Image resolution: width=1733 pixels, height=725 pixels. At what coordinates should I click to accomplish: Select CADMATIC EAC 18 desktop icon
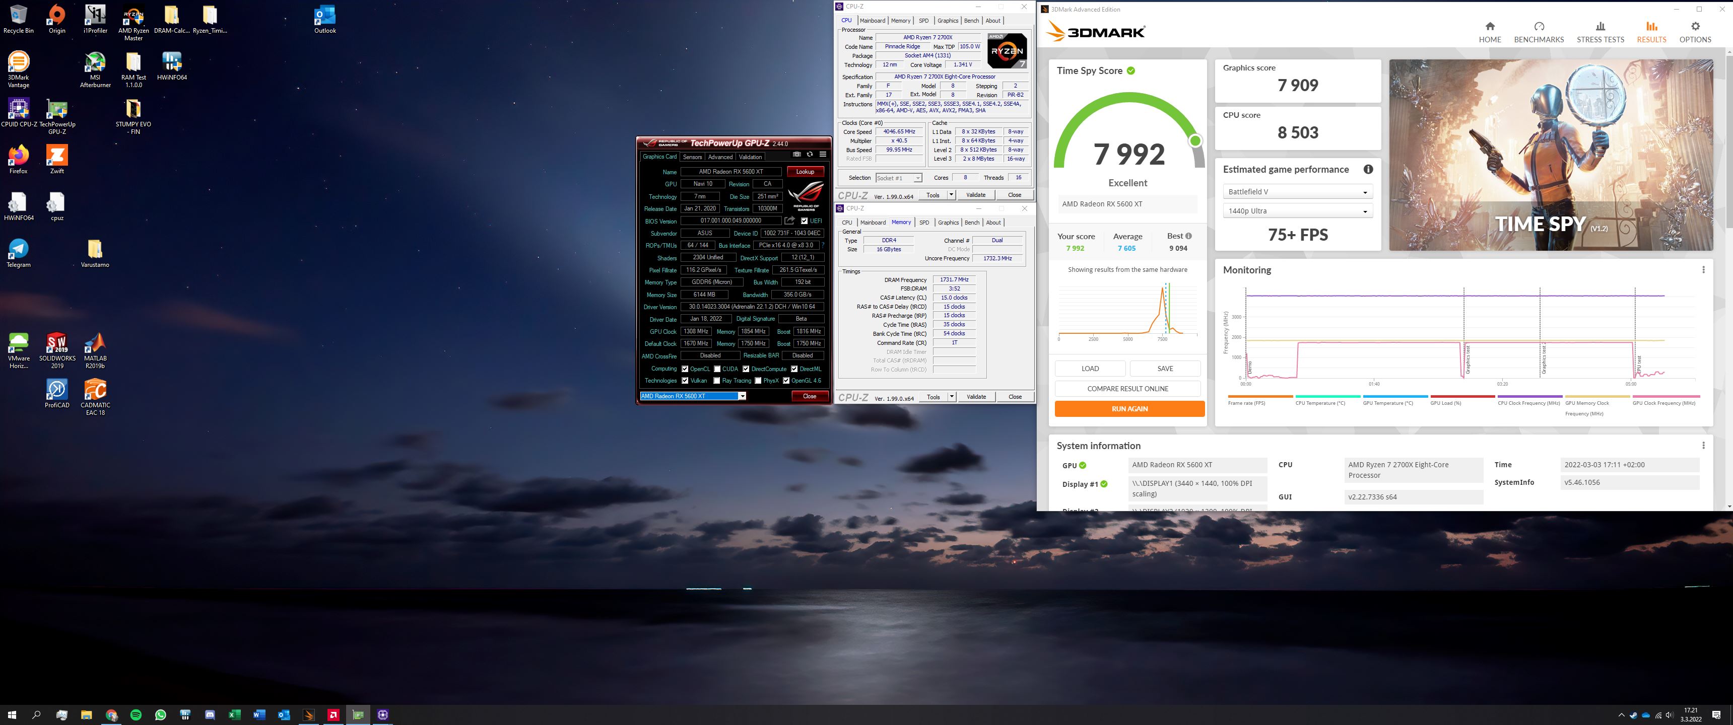(95, 397)
